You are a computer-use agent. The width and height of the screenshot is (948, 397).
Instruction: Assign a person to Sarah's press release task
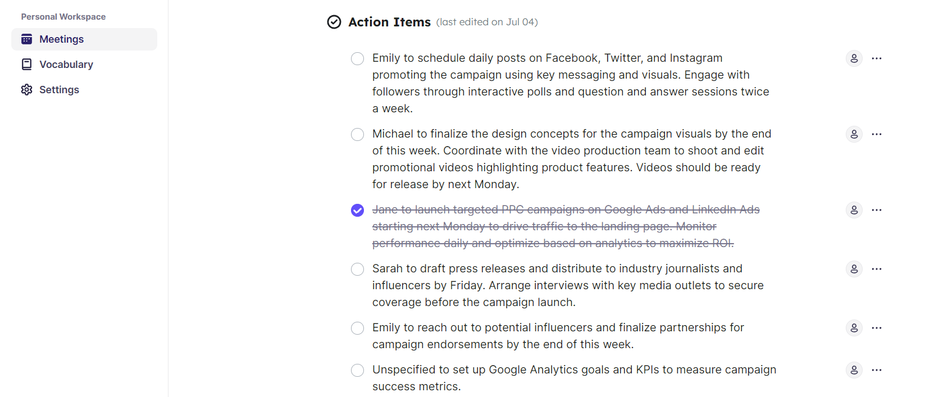click(x=854, y=269)
